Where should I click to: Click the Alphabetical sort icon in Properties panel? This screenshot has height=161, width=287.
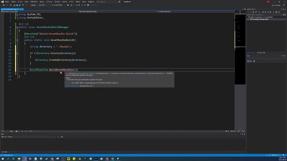pos(251,61)
